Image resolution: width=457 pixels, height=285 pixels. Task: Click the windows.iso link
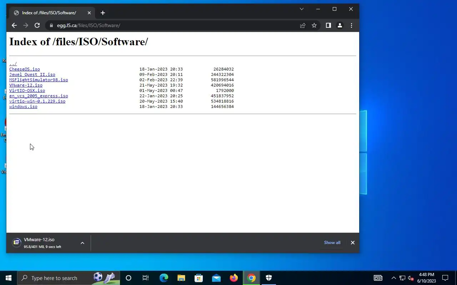pos(23,107)
